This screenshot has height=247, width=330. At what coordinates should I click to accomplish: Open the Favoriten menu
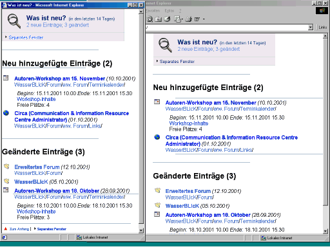point(153,10)
